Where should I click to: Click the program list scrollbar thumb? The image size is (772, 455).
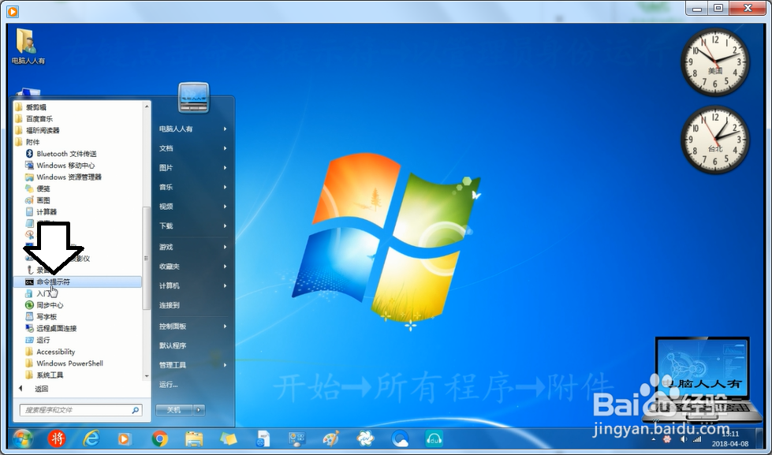pyautogui.click(x=146, y=258)
